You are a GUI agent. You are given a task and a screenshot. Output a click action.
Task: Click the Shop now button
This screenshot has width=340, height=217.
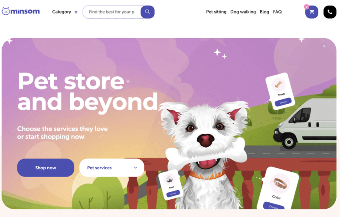pos(46,168)
